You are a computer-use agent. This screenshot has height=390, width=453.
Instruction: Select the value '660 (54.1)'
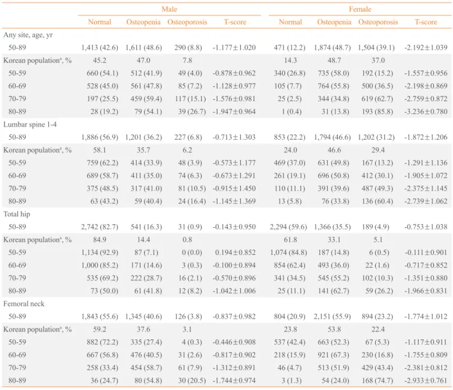tap(102, 74)
